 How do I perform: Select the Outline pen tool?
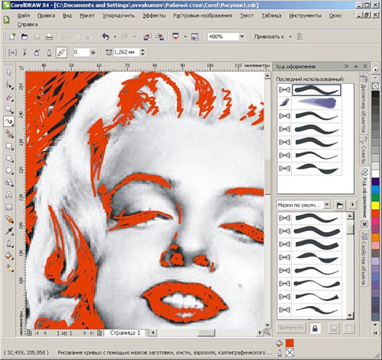(x=9, y=243)
